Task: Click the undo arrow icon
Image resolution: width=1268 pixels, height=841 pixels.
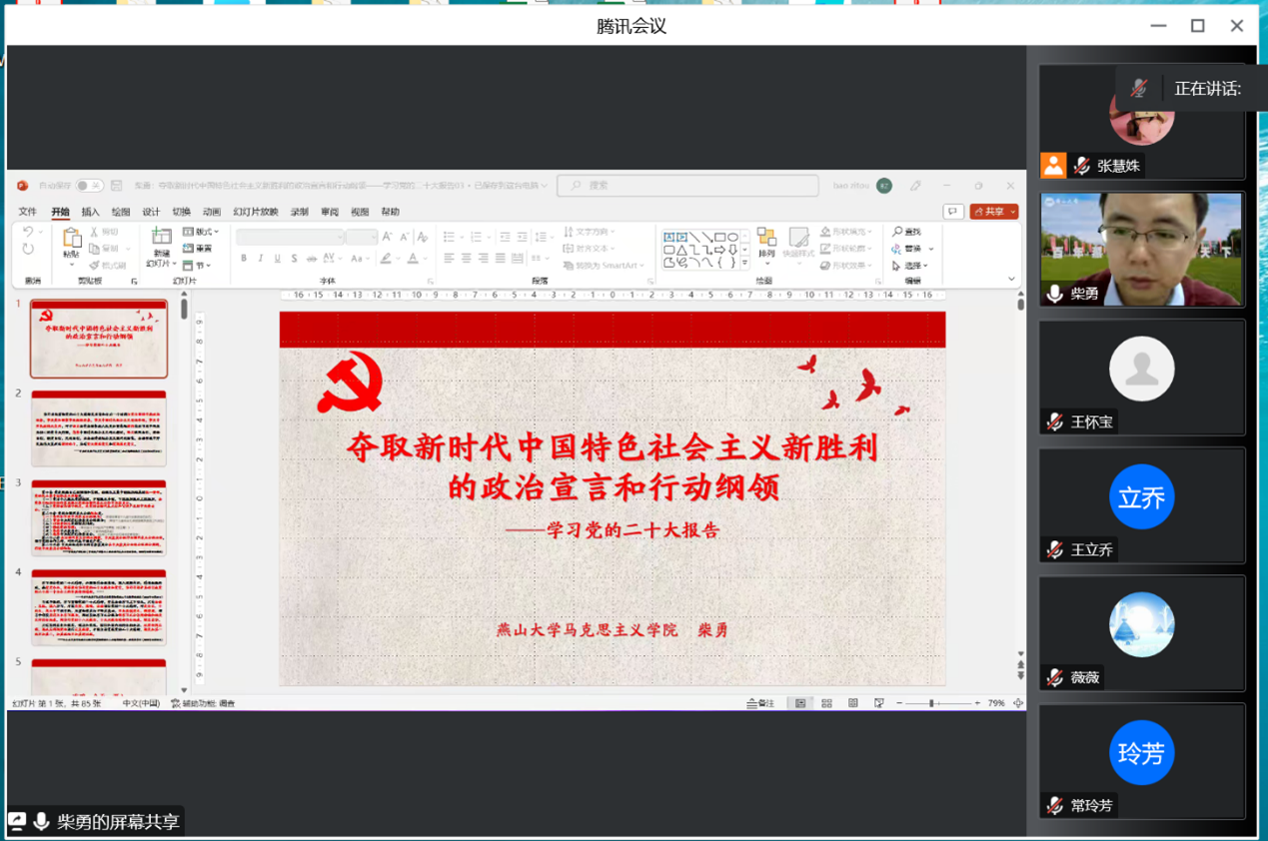Action: [28, 232]
